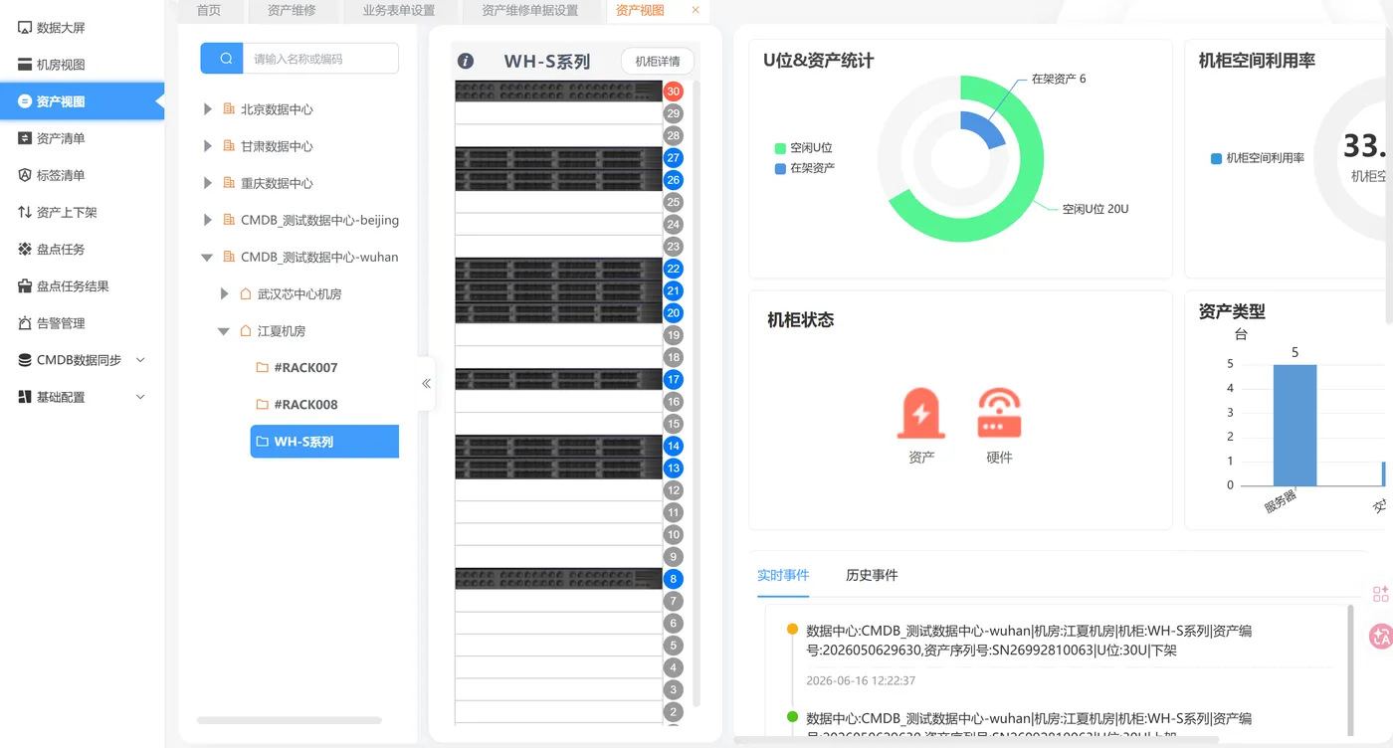The height and width of the screenshot is (748, 1393).
Task: Toggle the 在架资产 legend entry
Action: (804, 168)
